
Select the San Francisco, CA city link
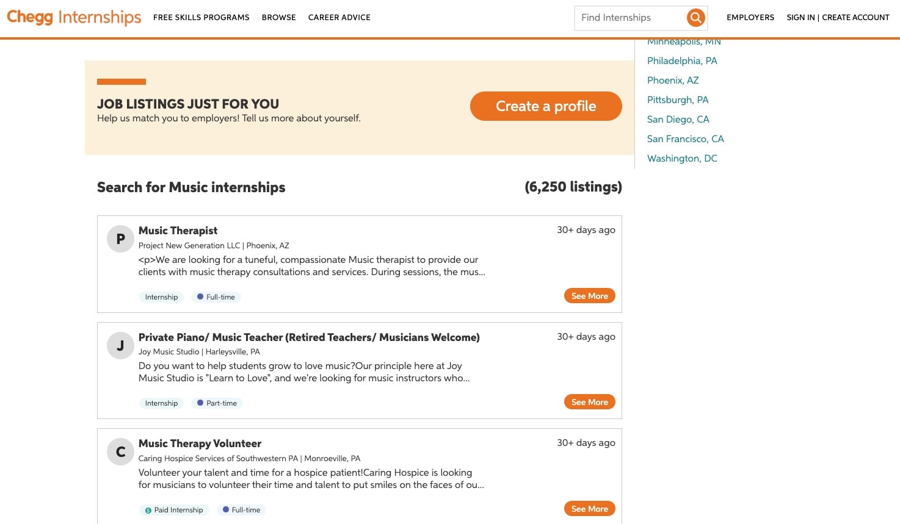pyautogui.click(x=685, y=139)
